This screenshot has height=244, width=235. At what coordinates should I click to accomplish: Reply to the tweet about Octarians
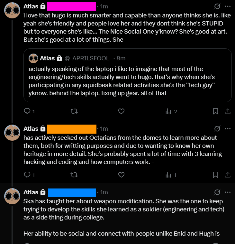[x=27, y=175]
